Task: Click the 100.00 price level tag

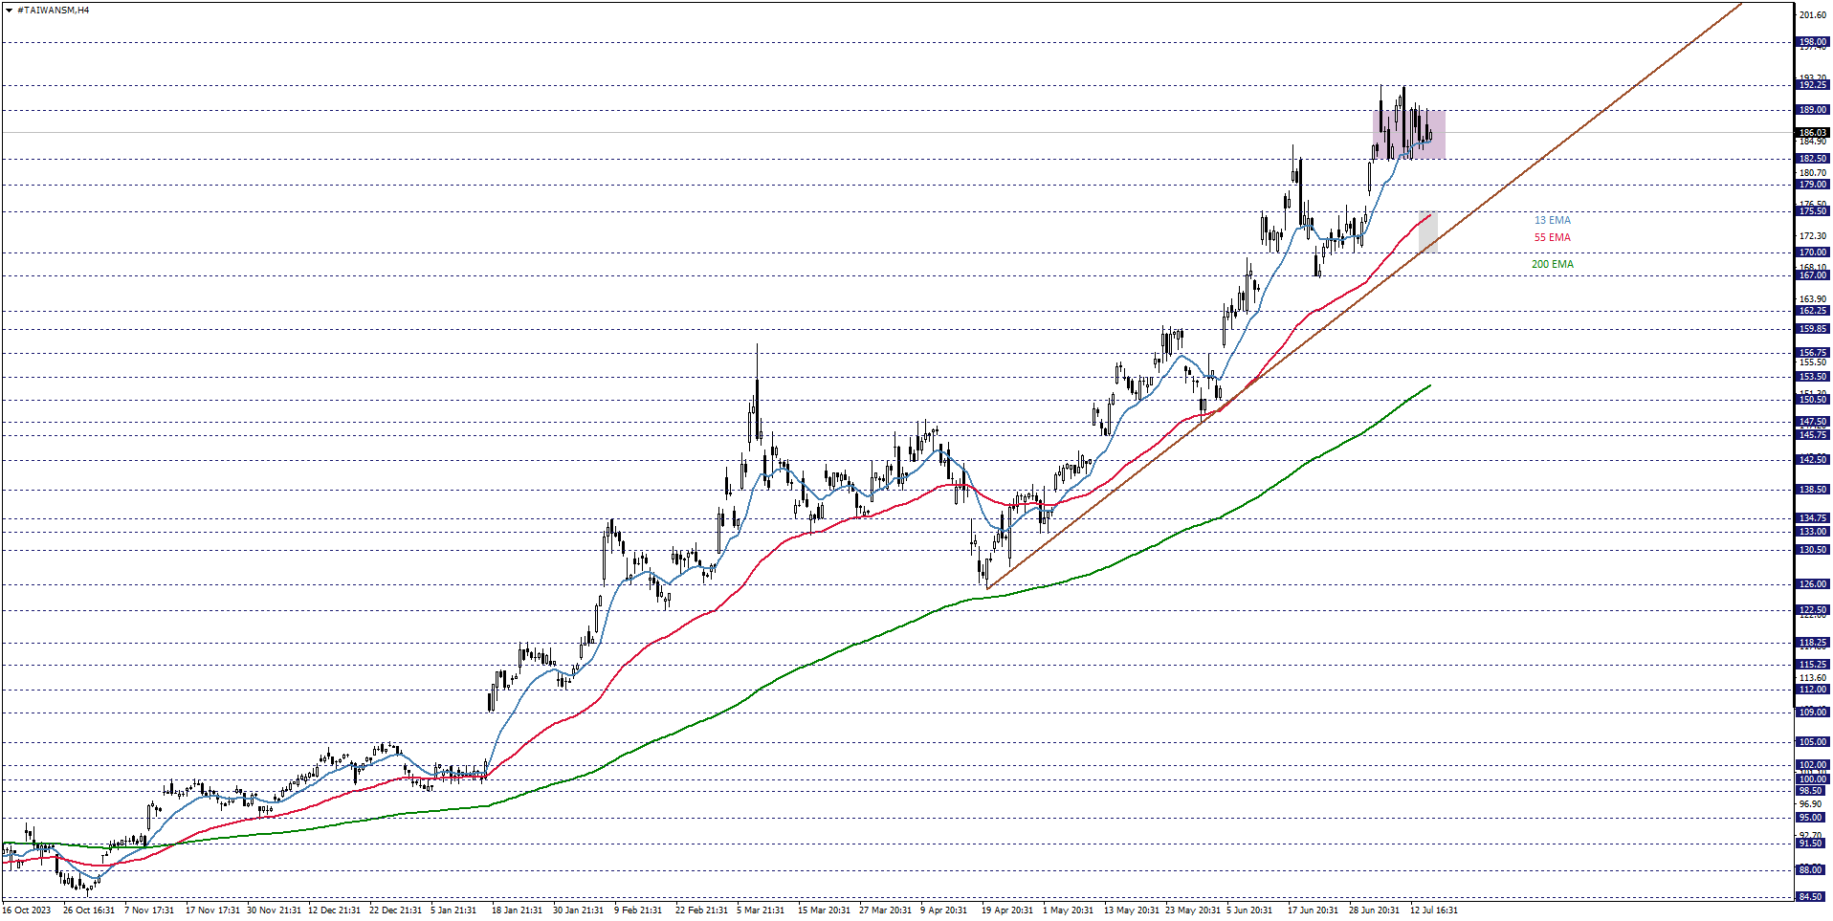Action: point(1813,779)
